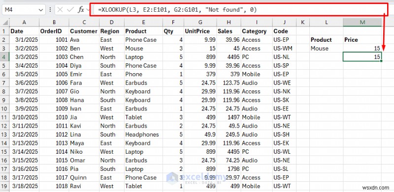Select cell M3 with value 15
The width and height of the screenshot is (394, 192).
pos(362,49)
